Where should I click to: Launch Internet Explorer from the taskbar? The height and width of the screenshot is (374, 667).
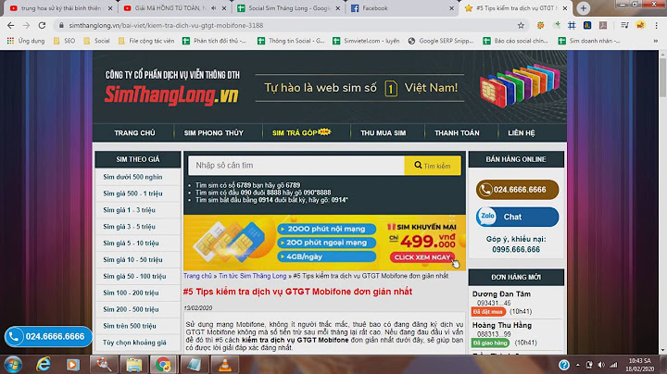pos(44,365)
